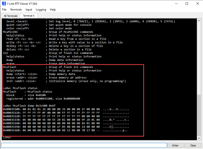Click the 'McuMinINI' group heading text
This screenshot has height=149, width=203.
10,32
